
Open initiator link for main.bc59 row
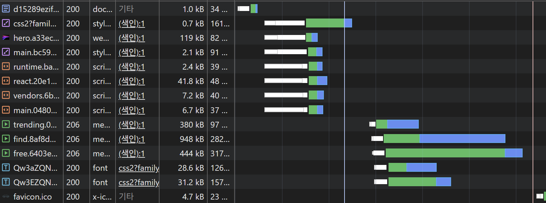pos(132,52)
